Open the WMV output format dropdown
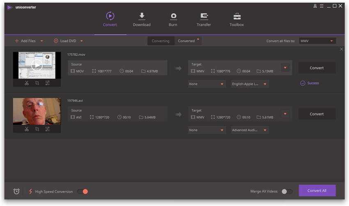 pyautogui.click(x=317, y=41)
